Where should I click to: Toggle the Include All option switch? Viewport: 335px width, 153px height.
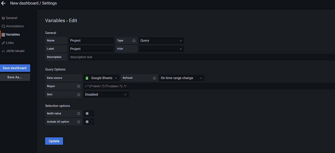[89, 122]
